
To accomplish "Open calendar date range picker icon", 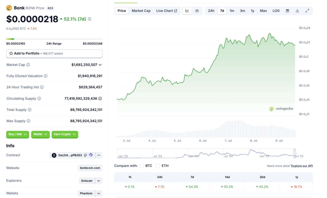I will (x=287, y=11).
